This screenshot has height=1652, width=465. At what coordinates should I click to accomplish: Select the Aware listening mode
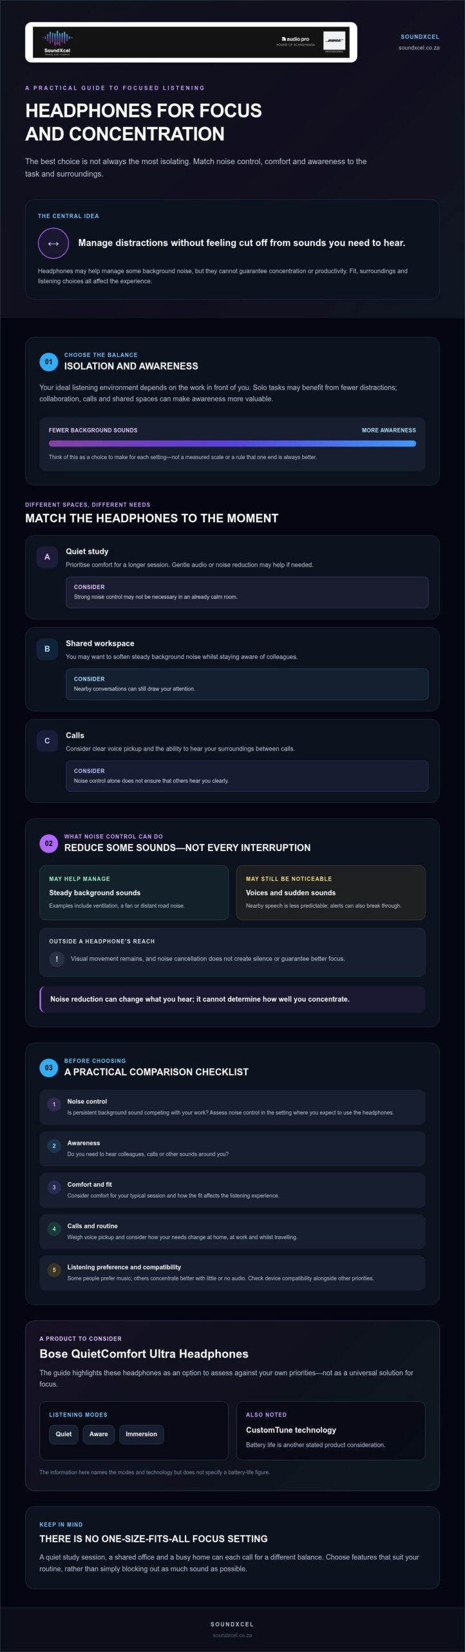pyautogui.click(x=99, y=1434)
